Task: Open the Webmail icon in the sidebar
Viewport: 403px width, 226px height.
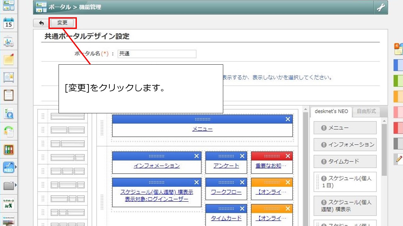Action: coord(9,39)
